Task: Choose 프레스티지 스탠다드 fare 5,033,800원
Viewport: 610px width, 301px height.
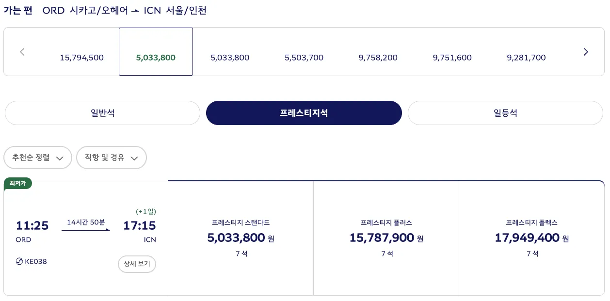Action: (241, 238)
